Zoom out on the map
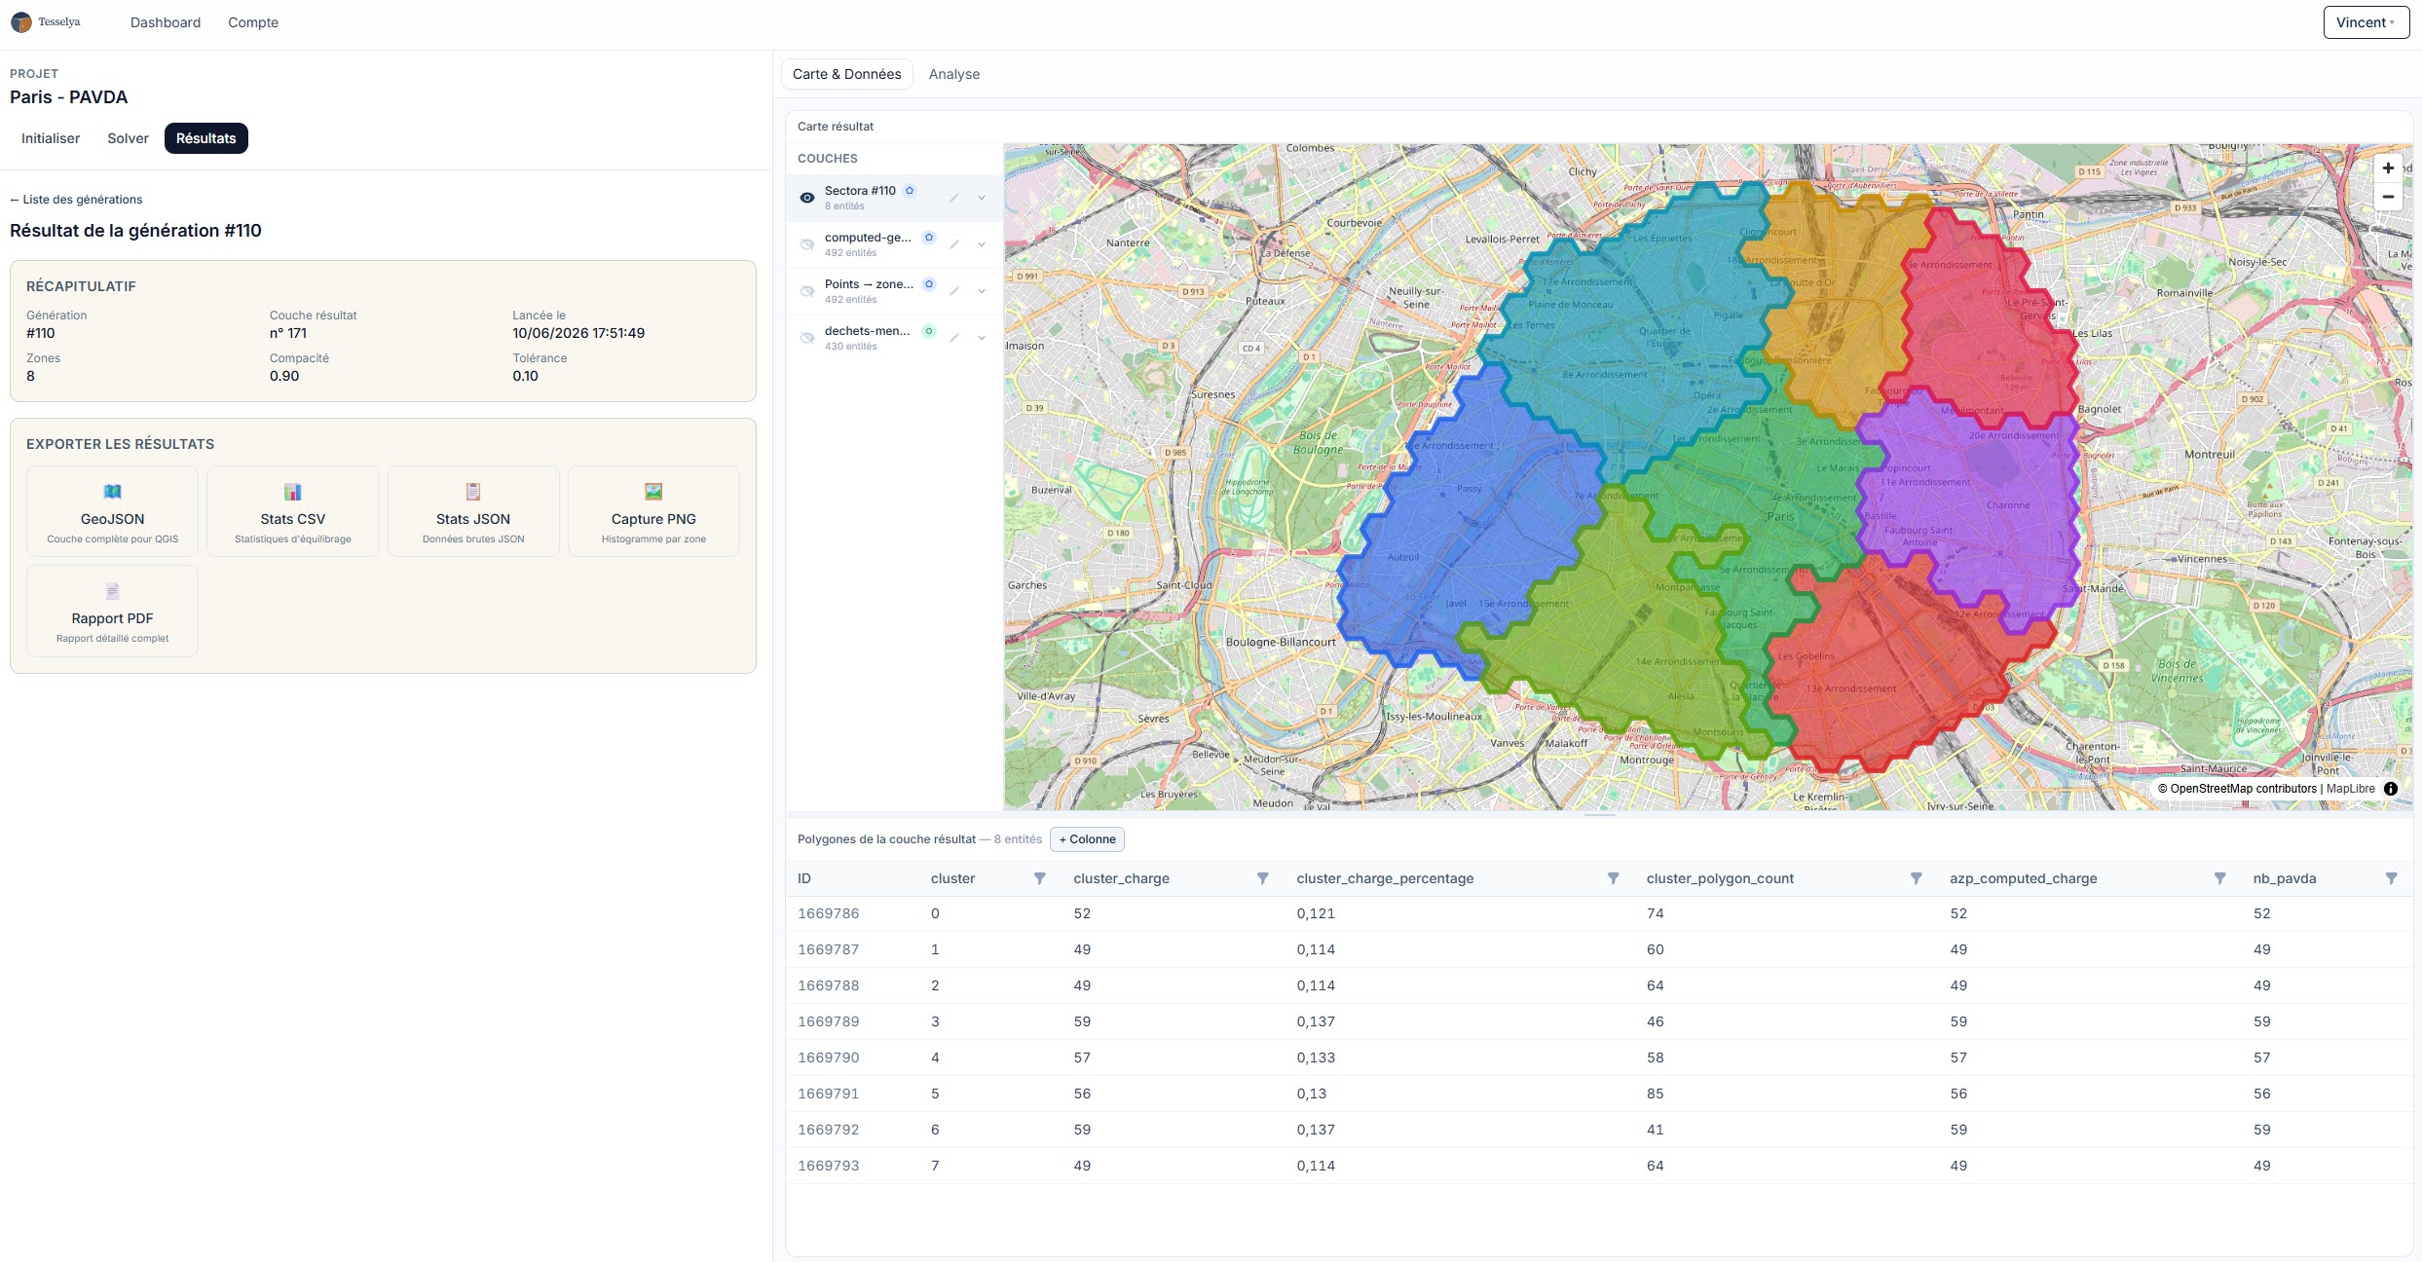 tap(2387, 197)
